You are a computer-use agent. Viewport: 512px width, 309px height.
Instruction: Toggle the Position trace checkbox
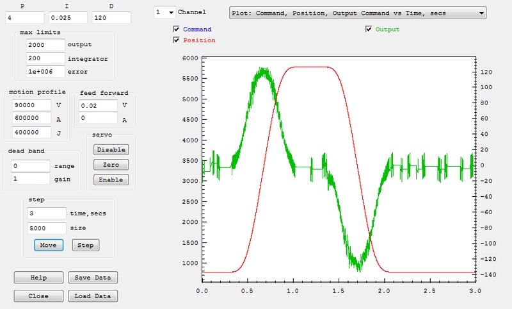coord(177,40)
